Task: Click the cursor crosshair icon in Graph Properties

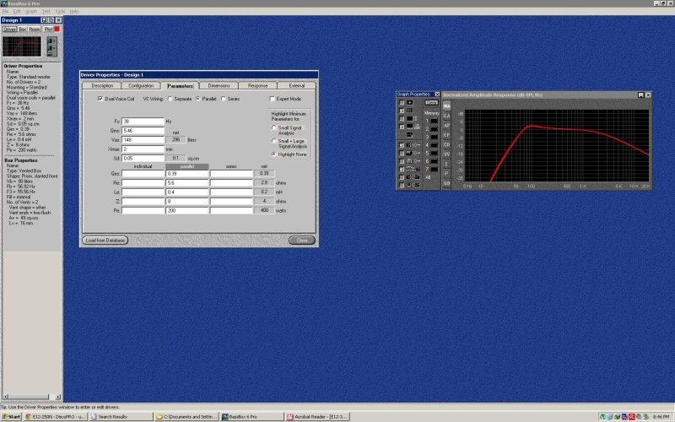Action: [x=410, y=102]
